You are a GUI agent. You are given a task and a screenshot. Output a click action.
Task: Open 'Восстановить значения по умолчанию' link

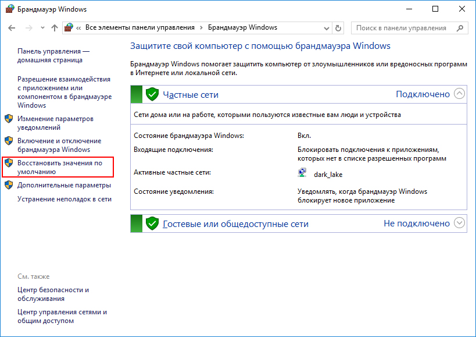coord(60,167)
